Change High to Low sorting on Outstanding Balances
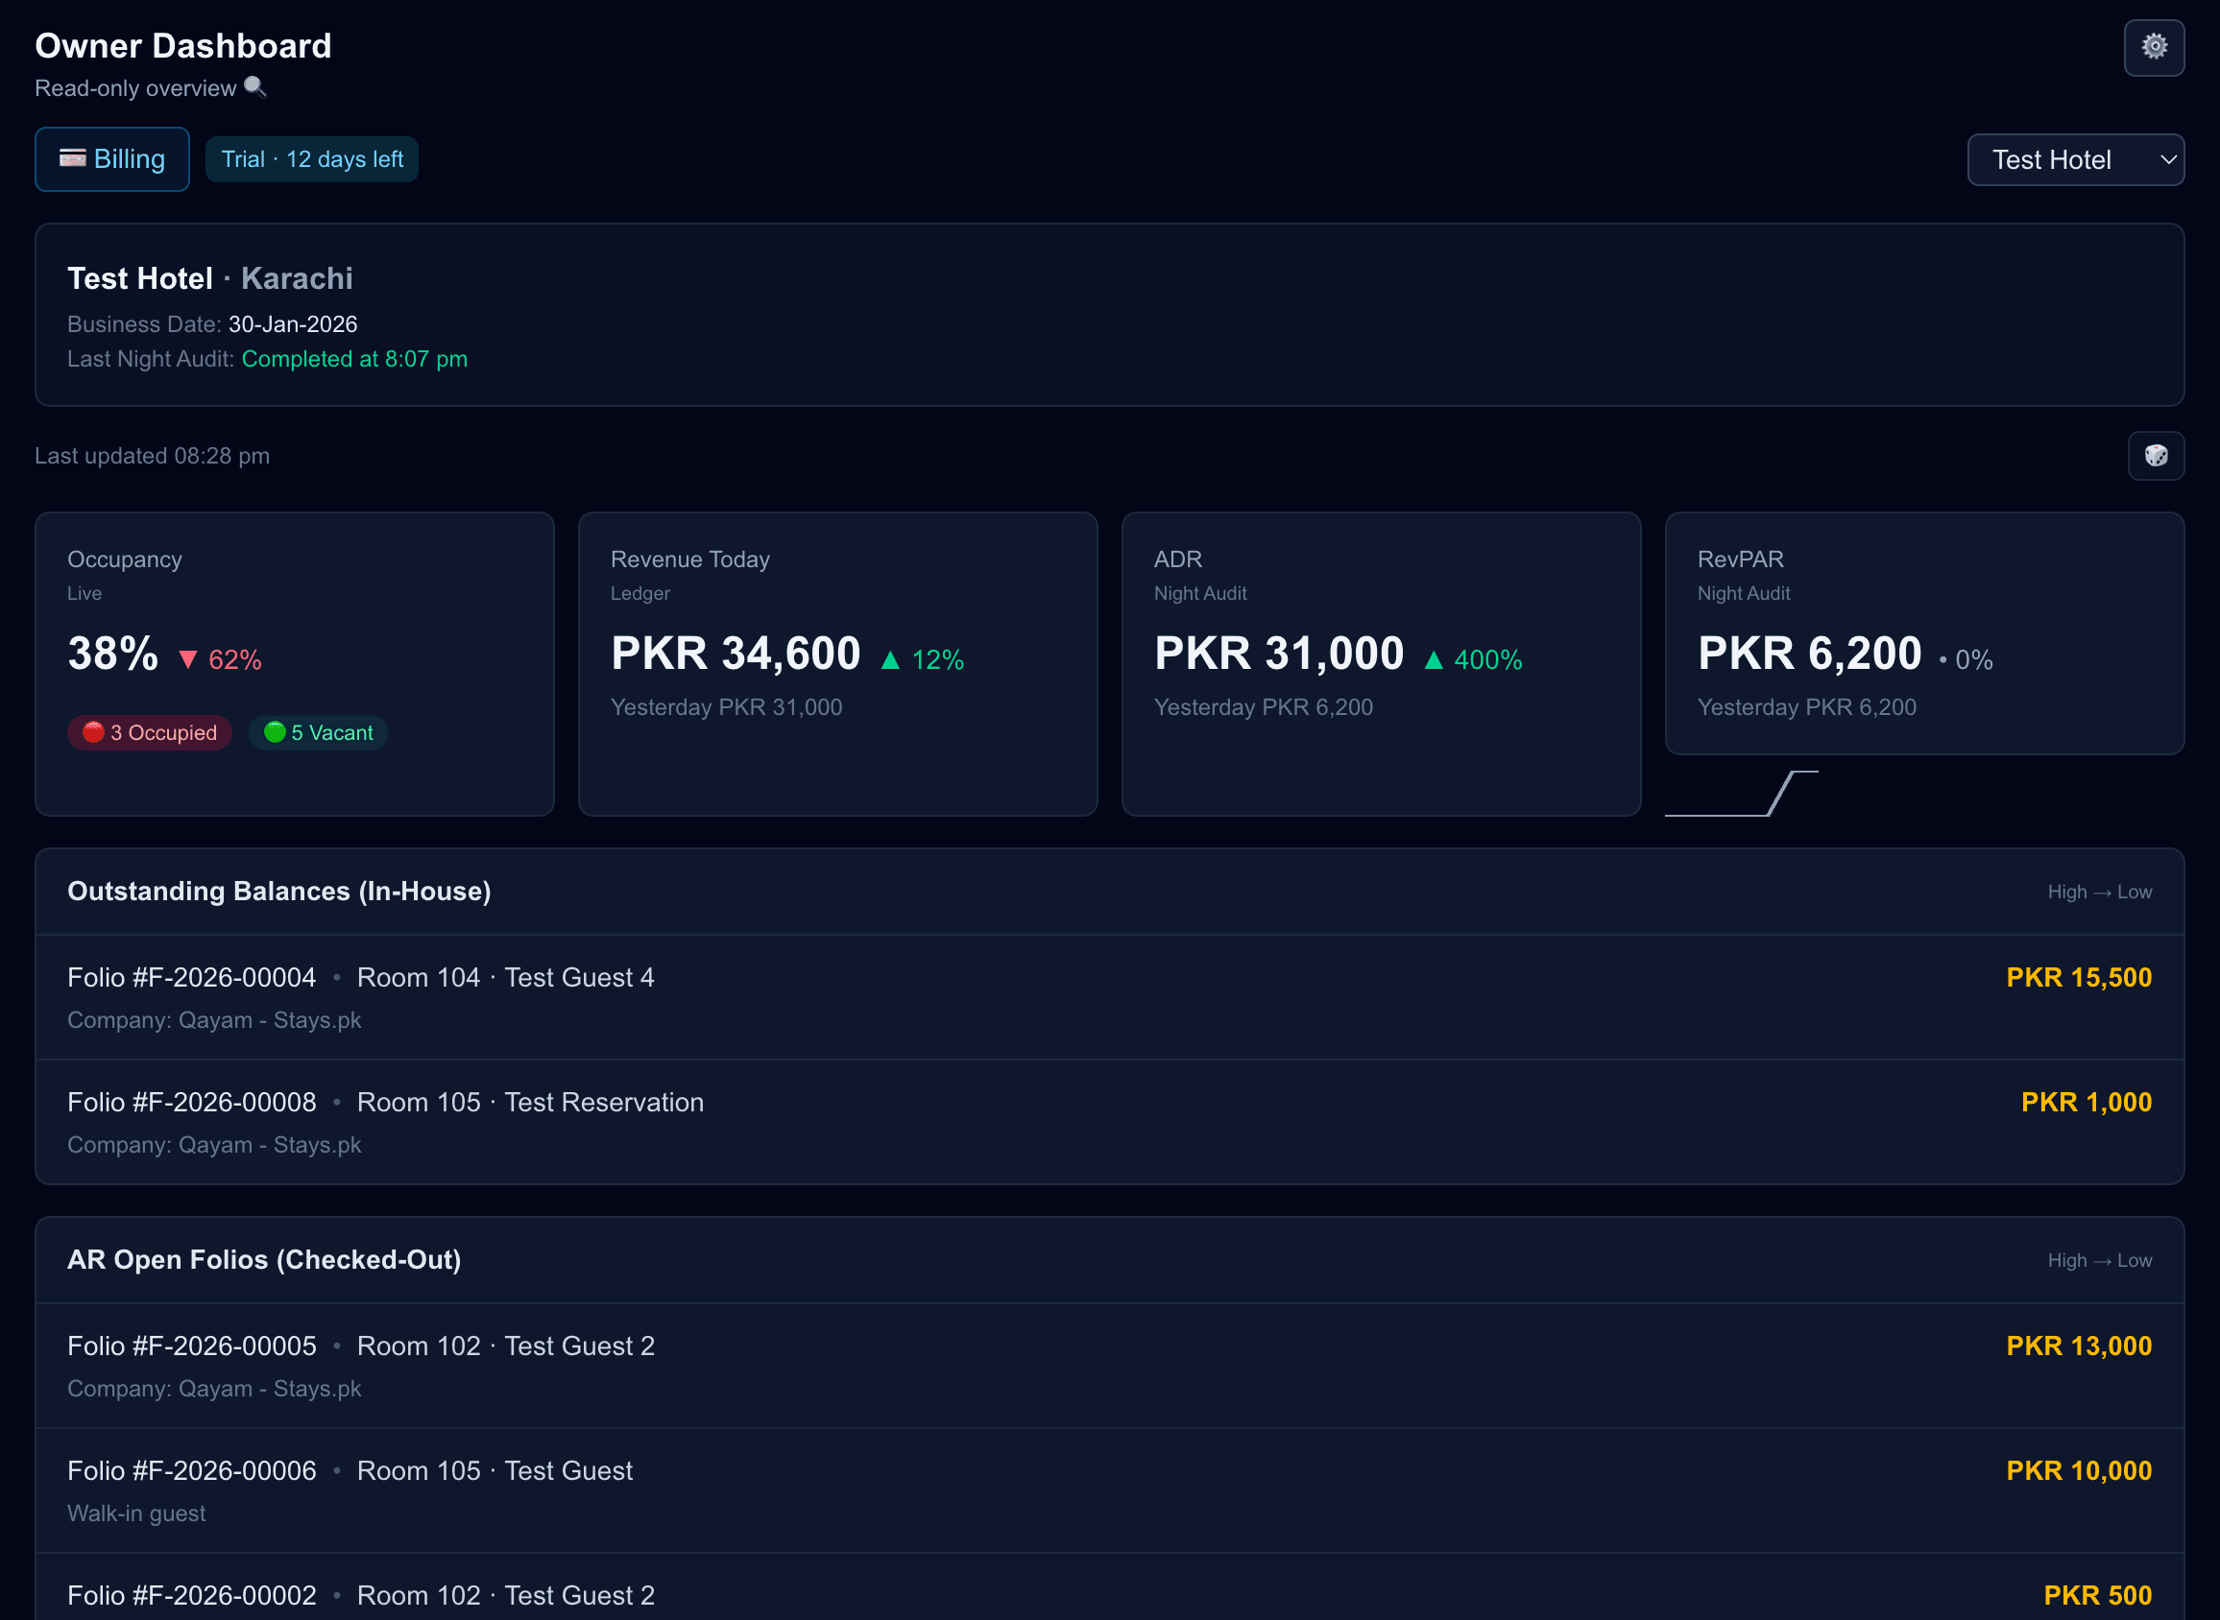Screen dimensions: 2220x1620 pyautogui.click(x=2099, y=892)
